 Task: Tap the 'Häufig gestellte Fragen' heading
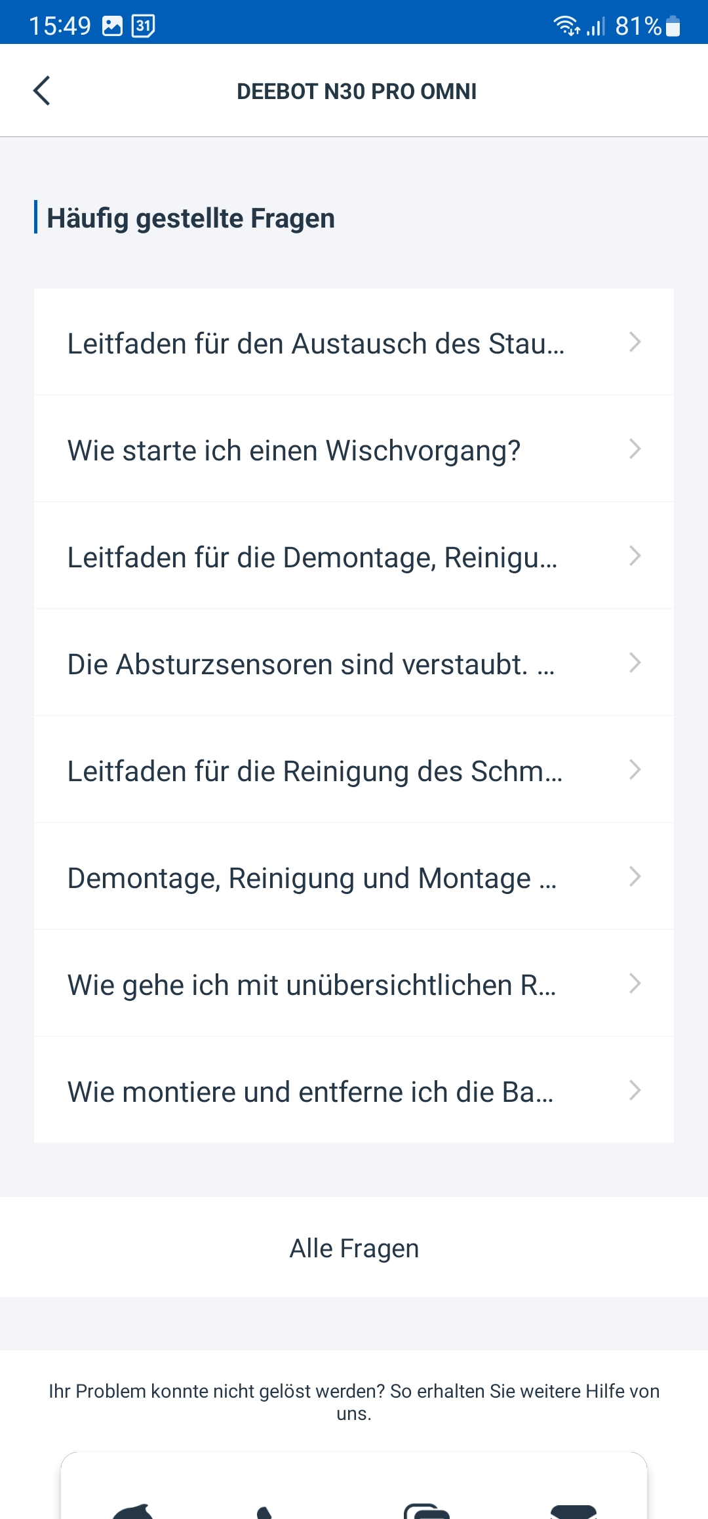click(191, 218)
